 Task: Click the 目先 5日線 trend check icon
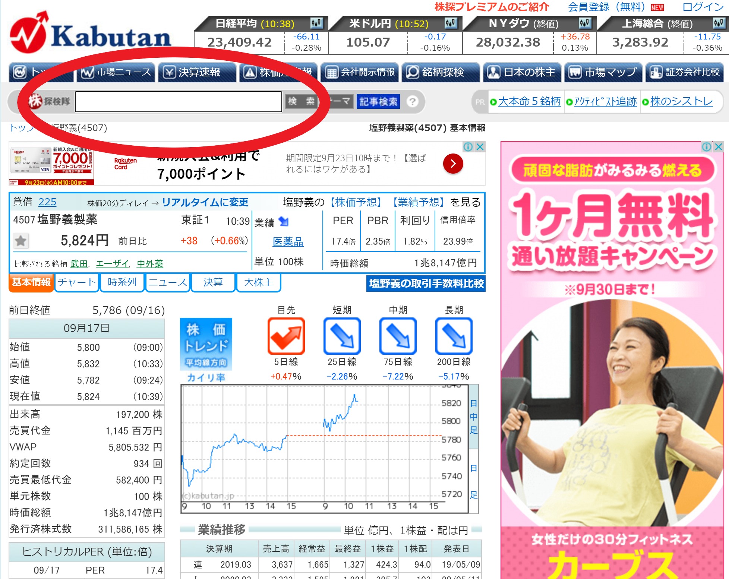(286, 336)
